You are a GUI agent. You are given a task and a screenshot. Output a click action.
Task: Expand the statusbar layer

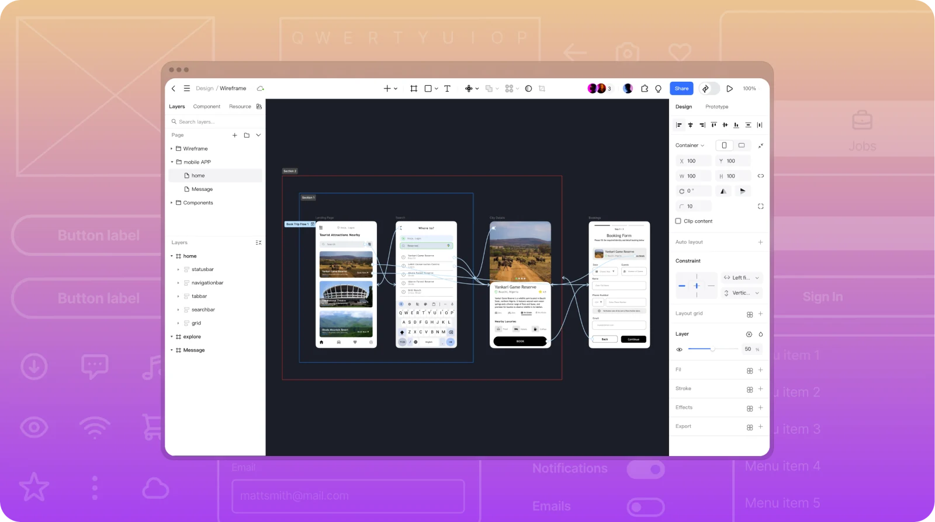[x=178, y=270]
